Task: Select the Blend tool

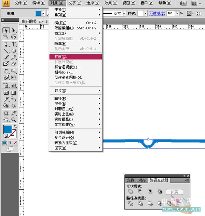Action: click(13, 99)
